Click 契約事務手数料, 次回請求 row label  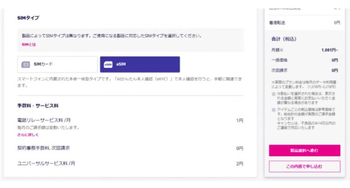pyautogui.click(x=43, y=148)
